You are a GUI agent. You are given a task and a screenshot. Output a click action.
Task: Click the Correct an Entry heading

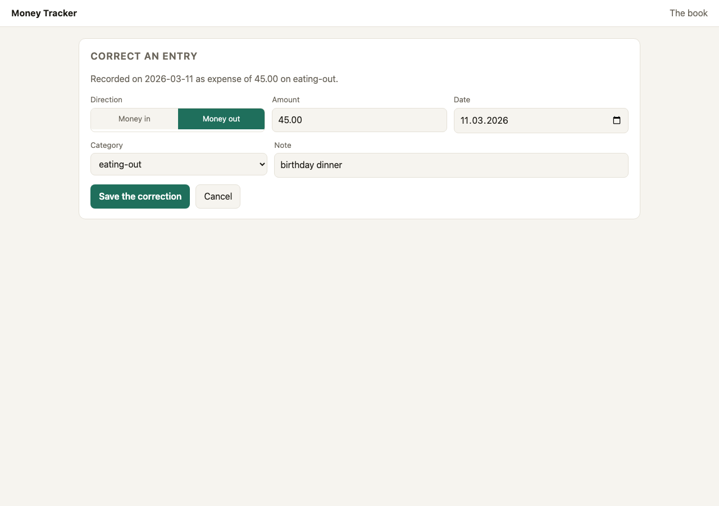coord(144,56)
